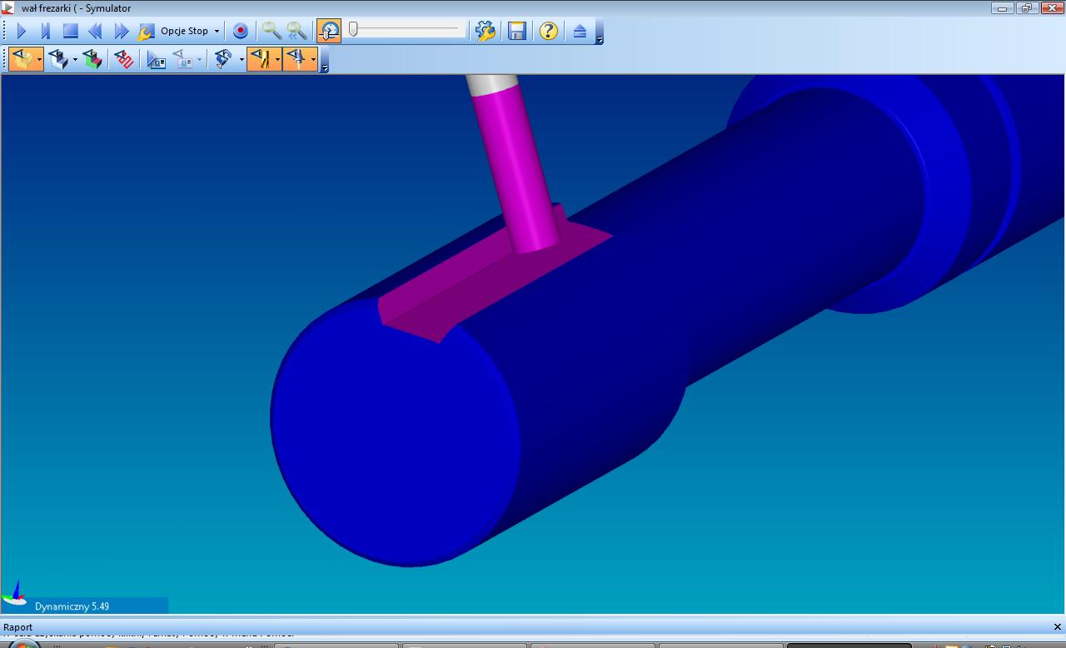Open dropdown next to yellow stock icon
The height and width of the screenshot is (648, 1066).
39,59
